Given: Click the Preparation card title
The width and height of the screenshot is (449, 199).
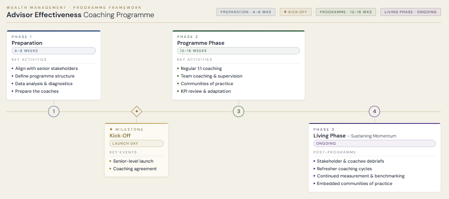Looking at the screenshot, I should click(x=27, y=43).
